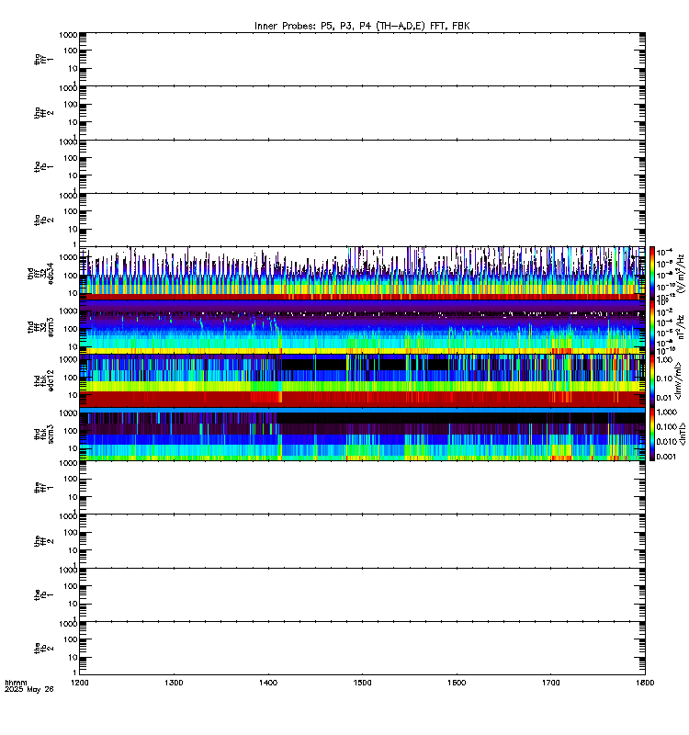Image resolution: width=689 pixels, height=735 pixels.
Task: Click the "the ff 1" axis label
Action: pos(43,488)
